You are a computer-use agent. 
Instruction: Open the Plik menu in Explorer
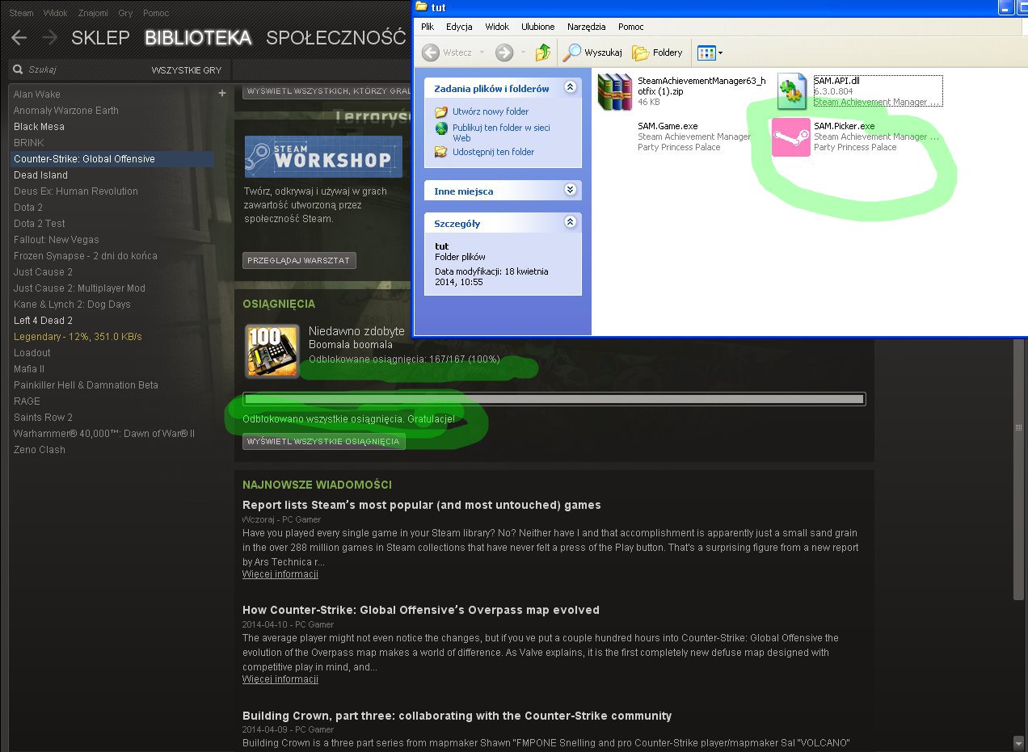coord(428,27)
